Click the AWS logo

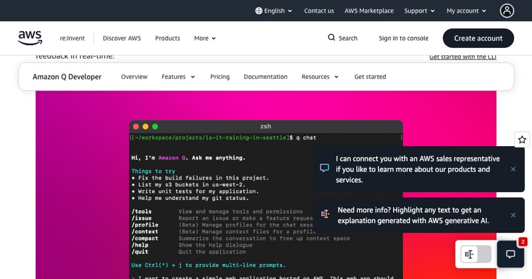(30, 38)
